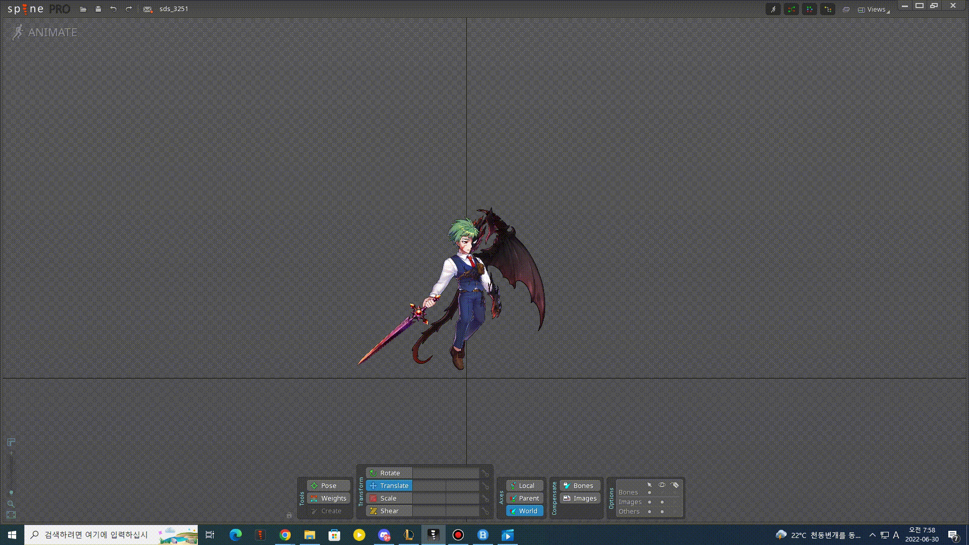Image resolution: width=969 pixels, height=545 pixels.
Task: Toggle Images visibility option dot
Action: [662, 502]
